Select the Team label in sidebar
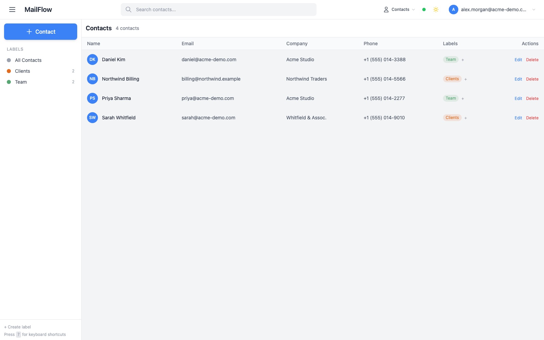Viewport: 544px width, 340px height. click(x=40, y=82)
